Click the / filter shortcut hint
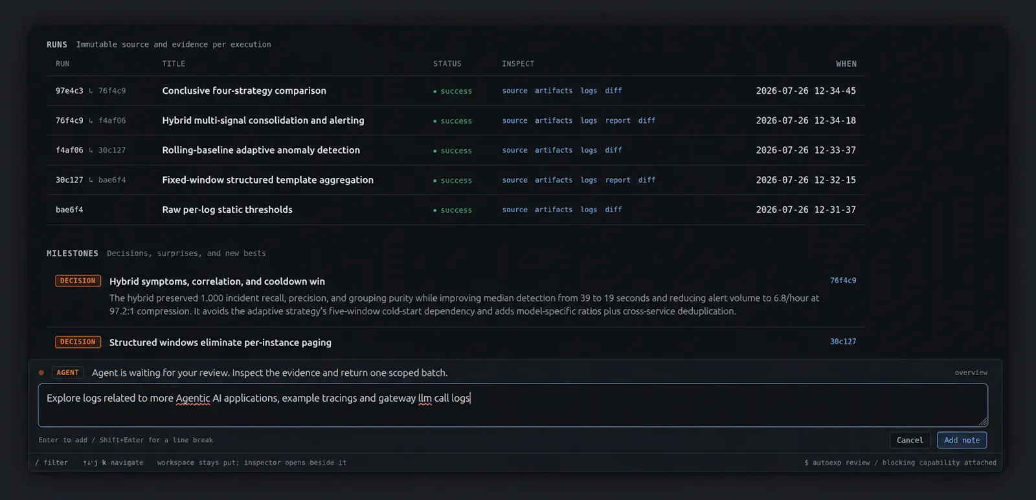The height and width of the screenshot is (500, 1036). point(51,462)
